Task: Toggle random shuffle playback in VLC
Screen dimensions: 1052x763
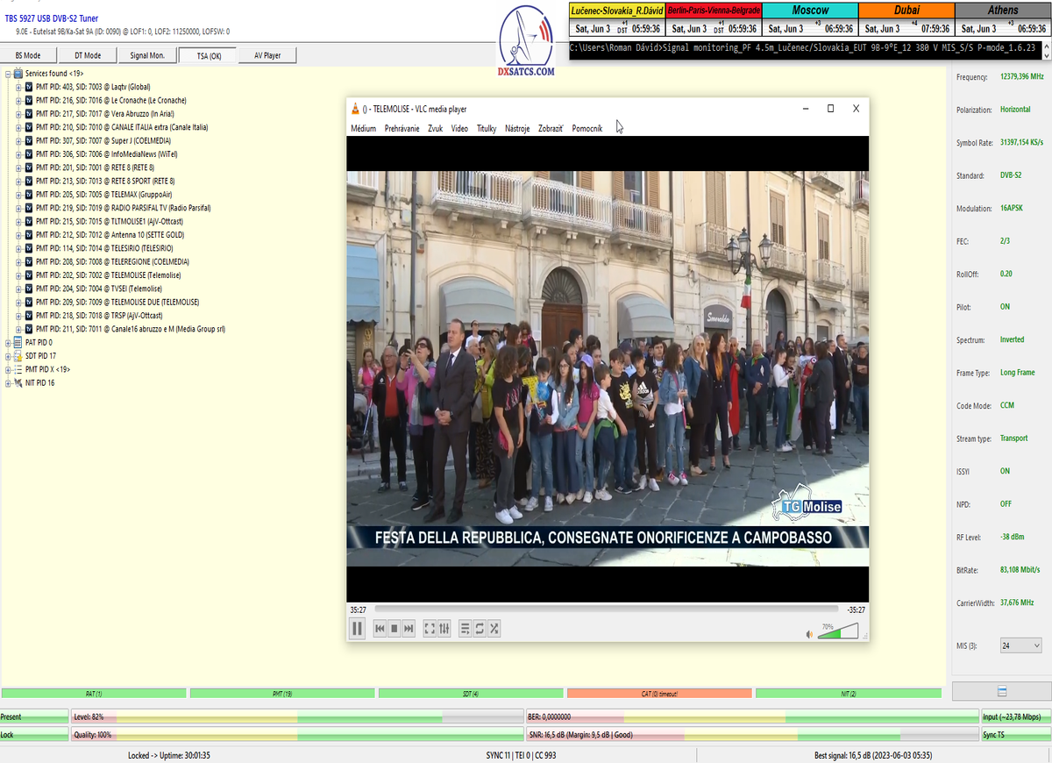Action: pyautogui.click(x=494, y=628)
